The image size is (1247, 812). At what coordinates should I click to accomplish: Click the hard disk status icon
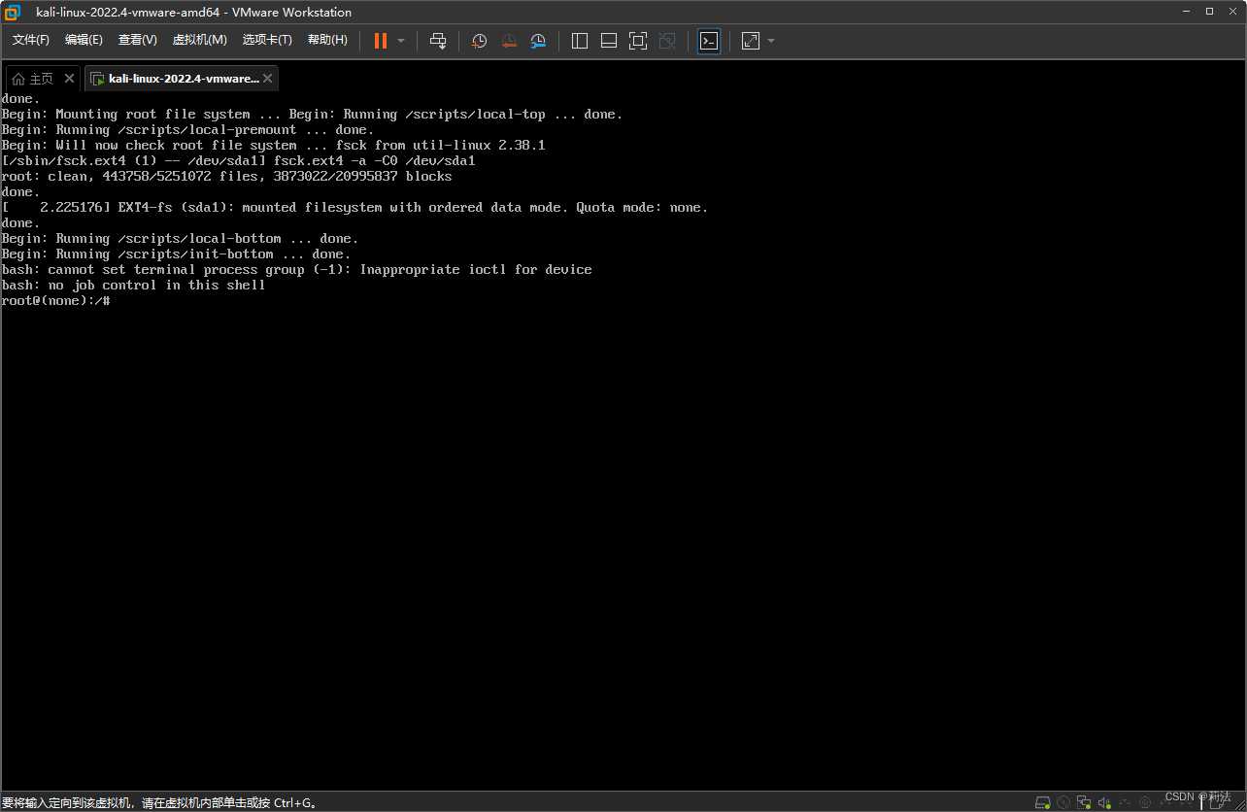[x=1043, y=802]
